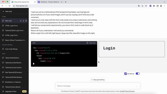
Task: Open a new browser tab with plus
Action: click(x=65, y=2)
